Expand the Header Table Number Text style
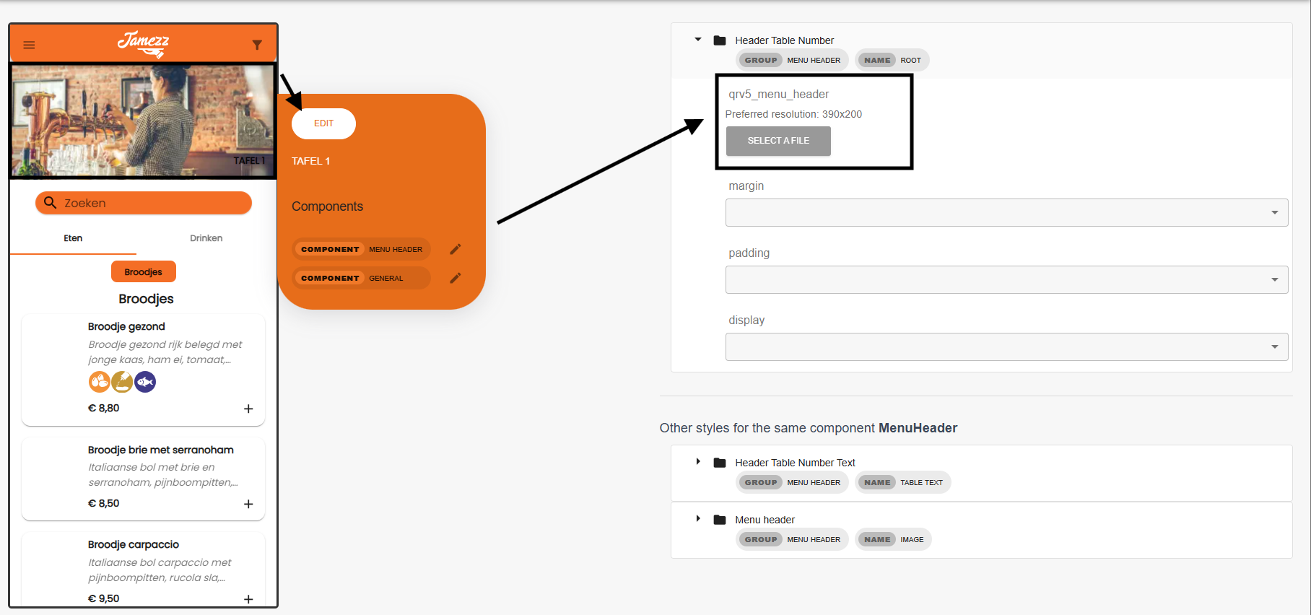The image size is (1311, 615). click(x=698, y=462)
